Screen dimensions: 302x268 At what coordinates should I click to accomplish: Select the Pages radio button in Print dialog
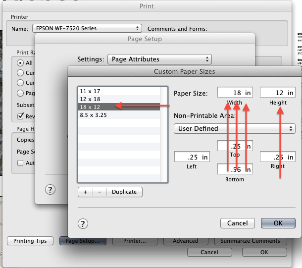[20, 93]
